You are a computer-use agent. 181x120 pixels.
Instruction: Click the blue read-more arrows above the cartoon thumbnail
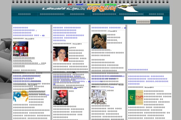pos(112,87)
